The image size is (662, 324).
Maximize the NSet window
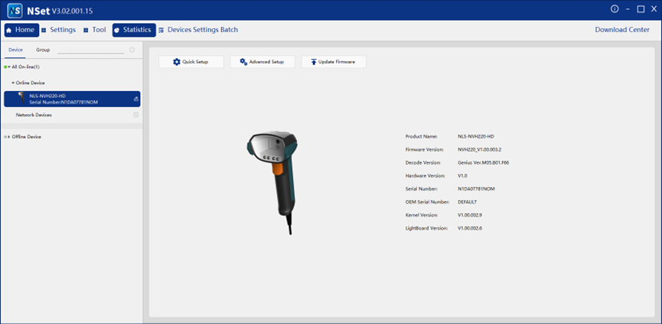(x=641, y=9)
